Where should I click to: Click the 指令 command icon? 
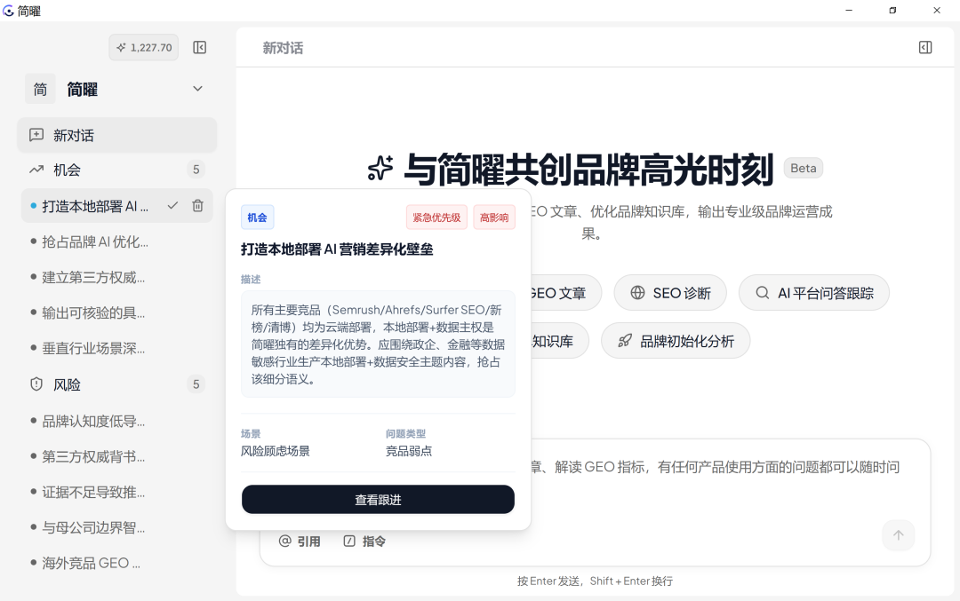pyautogui.click(x=349, y=542)
